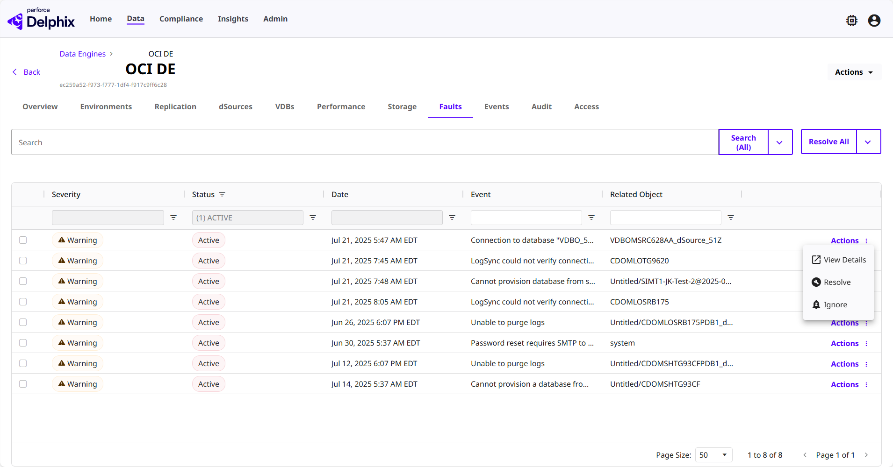Screen dimensions: 893x467
Task: Click the Ignore bell icon
Action: (816, 304)
